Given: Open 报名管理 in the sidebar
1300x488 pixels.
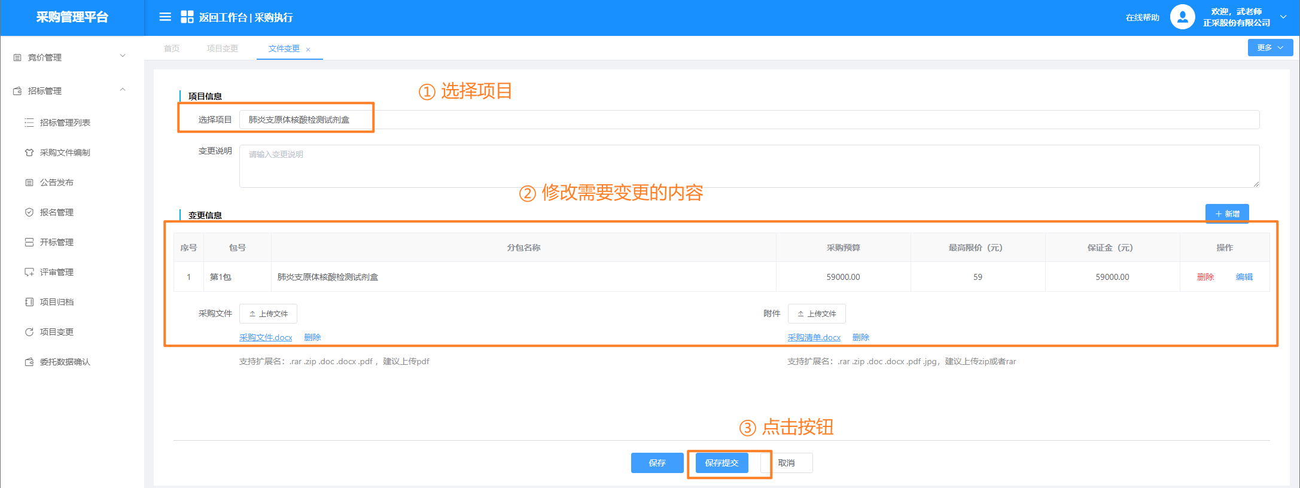Looking at the screenshot, I should coord(56,212).
